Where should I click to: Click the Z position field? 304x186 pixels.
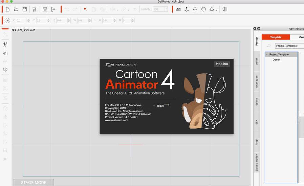point(62,21)
